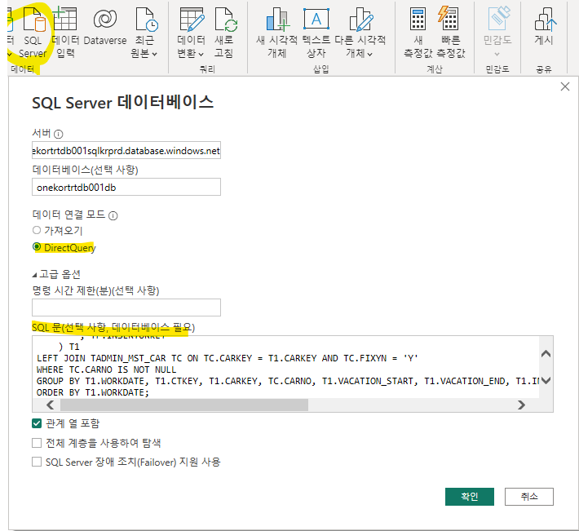
Task: Click the 'ORDER BY T1.WORKDATE;' line
Action: 93,392
